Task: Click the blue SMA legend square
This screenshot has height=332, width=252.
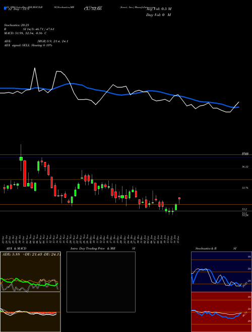Action: [5, 8]
